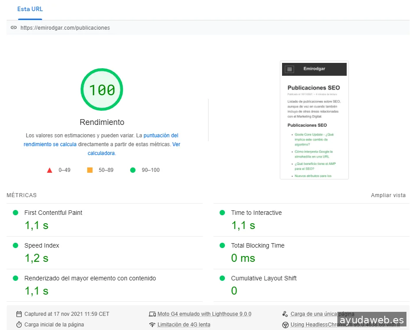Click the device icon beside Moto G4 emulado

pos(152,314)
